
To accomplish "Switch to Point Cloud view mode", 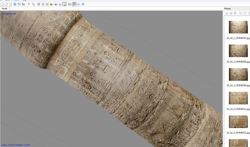I will coord(39,4).
